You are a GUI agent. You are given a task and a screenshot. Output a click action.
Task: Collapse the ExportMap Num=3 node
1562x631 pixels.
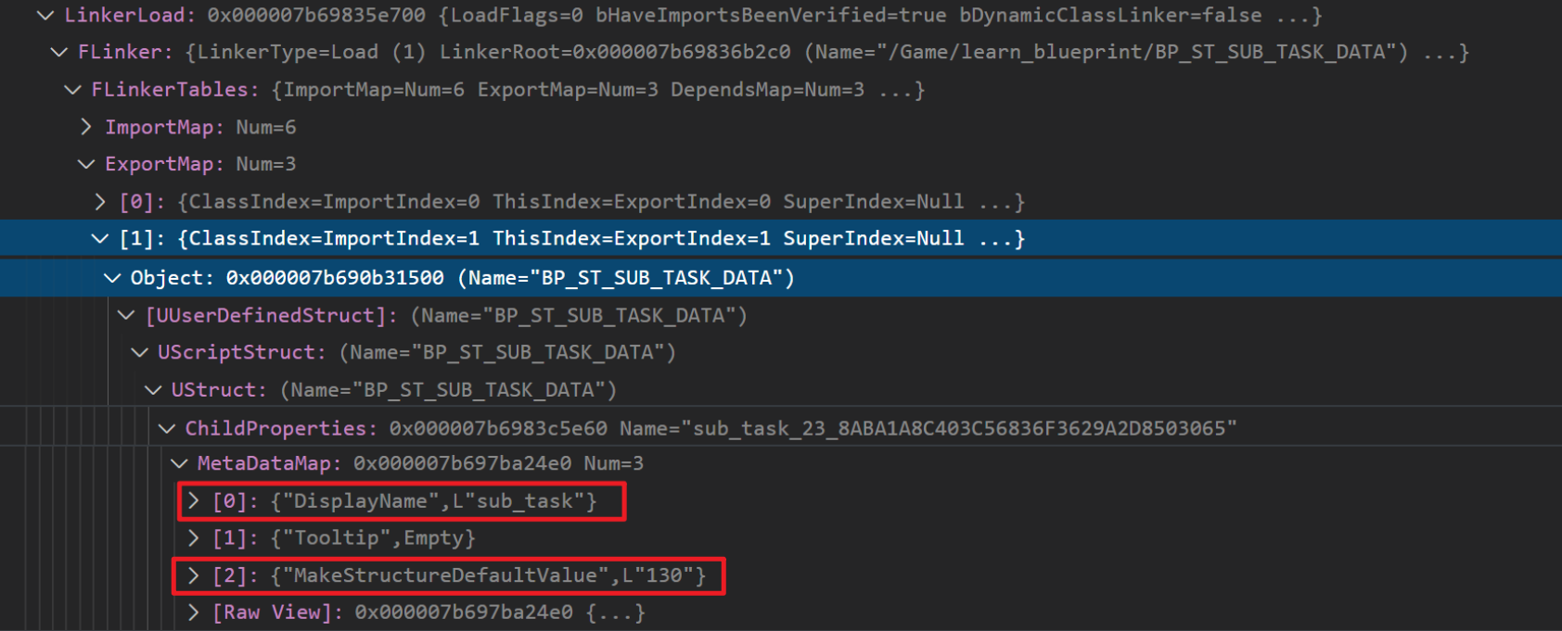(x=86, y=164)
